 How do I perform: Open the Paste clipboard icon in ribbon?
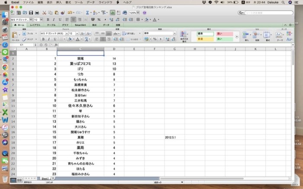click(x=14, y=36)
